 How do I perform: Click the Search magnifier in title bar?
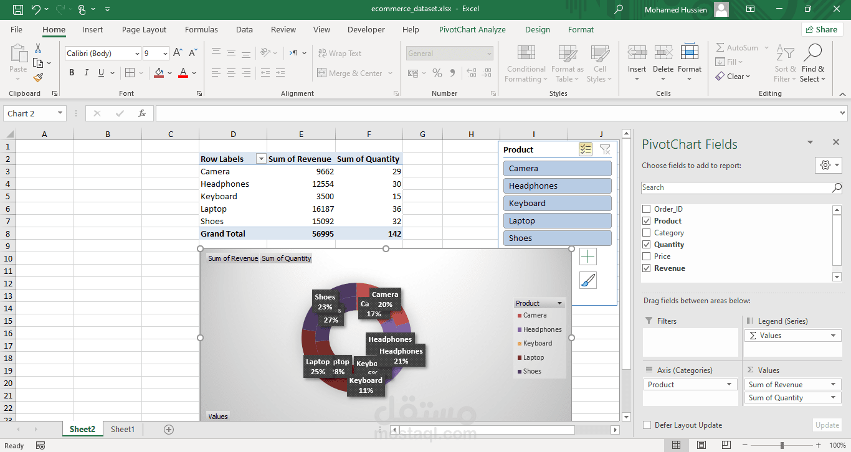pyautogui.click(x=619, y=9)
